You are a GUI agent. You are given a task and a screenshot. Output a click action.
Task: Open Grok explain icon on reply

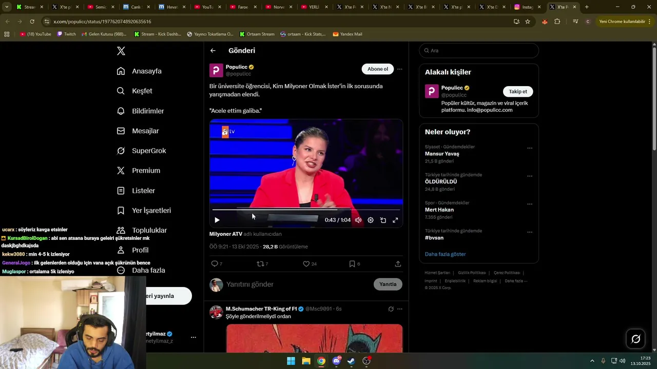pyautogui.click(x=391, y=309)
